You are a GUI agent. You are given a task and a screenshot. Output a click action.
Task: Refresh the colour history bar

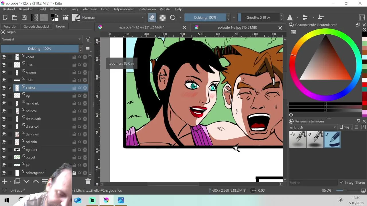291,115
